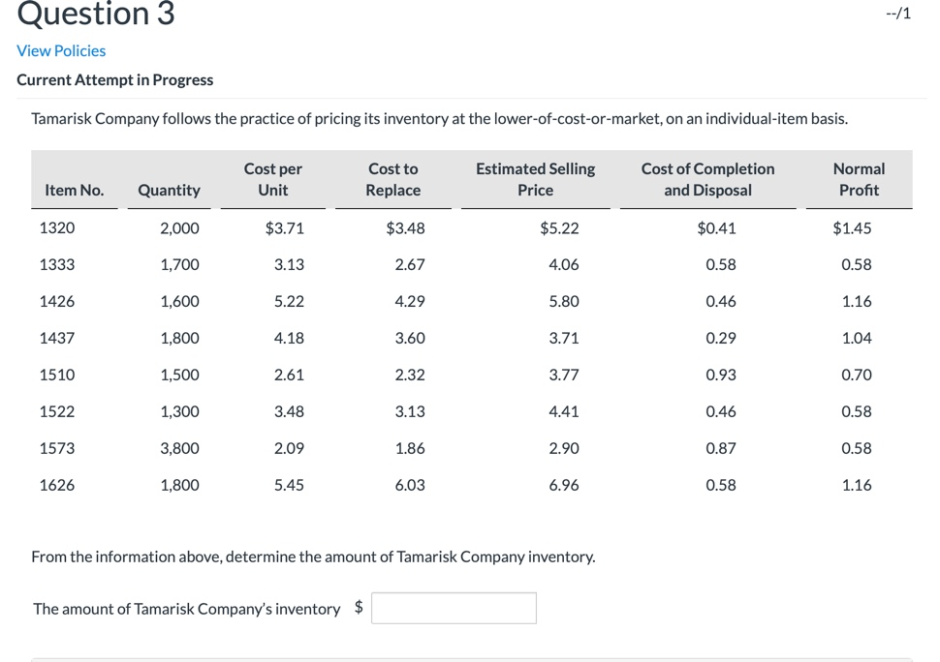The width and height of the screenshot is (940, 662).
Task: Click the Cost to Replace column header
Action: 392,179
